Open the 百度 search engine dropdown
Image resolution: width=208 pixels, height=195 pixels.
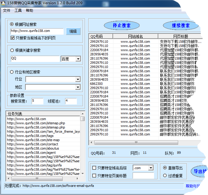coord(78,59)
